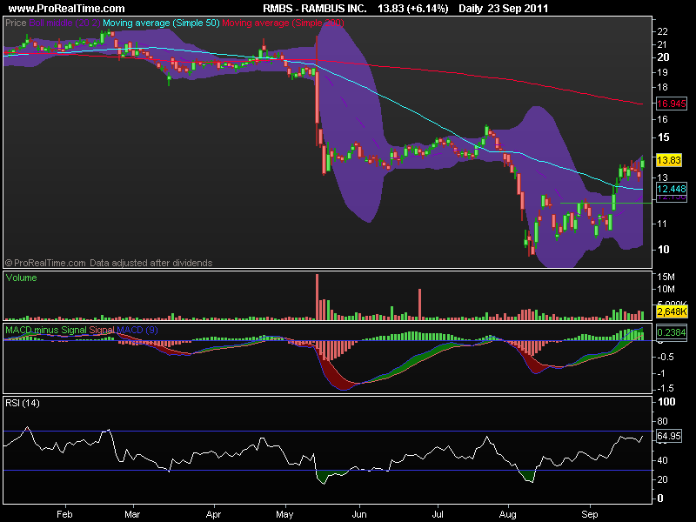Click the yellow 2,648K volume tag

tap(672, 311)
